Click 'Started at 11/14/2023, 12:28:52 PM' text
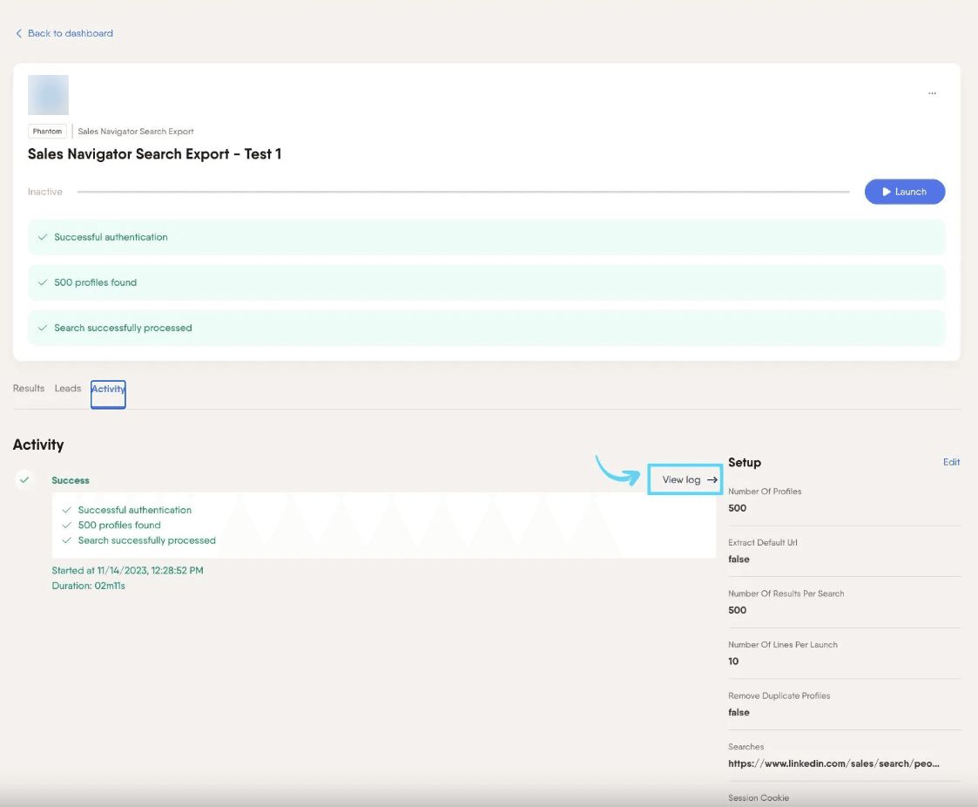978x807 pixels. [127, 571]
